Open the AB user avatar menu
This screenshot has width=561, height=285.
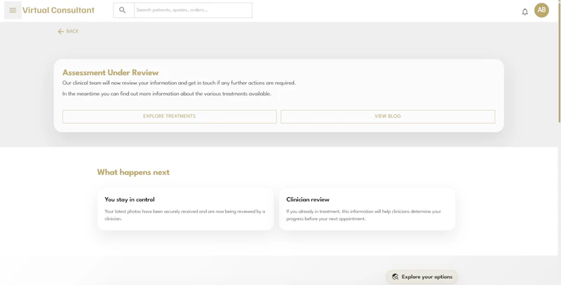click(x=541, y=10)
